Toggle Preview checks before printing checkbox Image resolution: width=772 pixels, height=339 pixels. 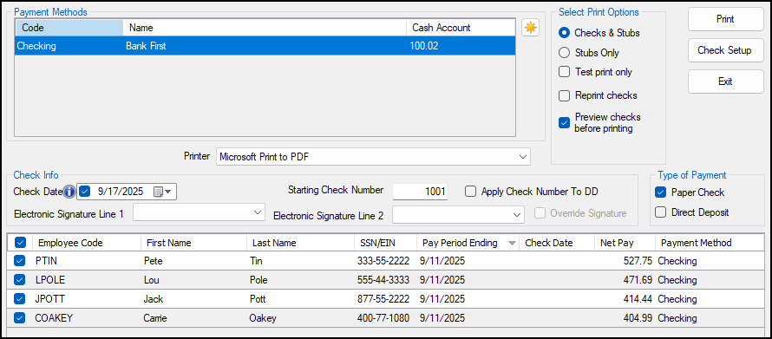tap(564, 123)
